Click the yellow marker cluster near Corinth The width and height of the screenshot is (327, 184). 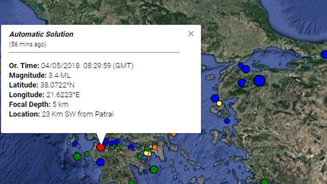147,153
